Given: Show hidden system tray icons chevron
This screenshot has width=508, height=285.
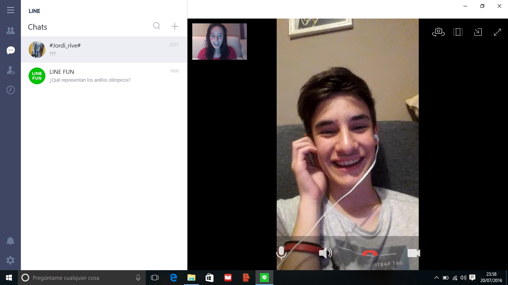Looking at the screenshot, I should click(x=437, y=278).
